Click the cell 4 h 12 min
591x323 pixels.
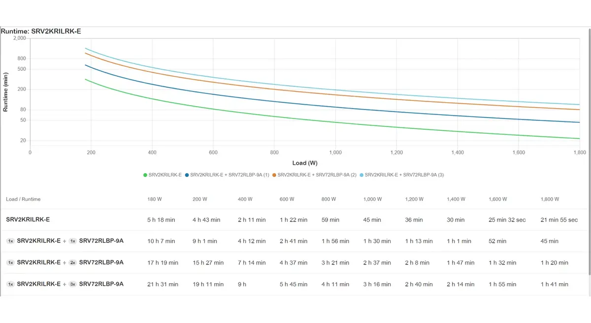252,241
